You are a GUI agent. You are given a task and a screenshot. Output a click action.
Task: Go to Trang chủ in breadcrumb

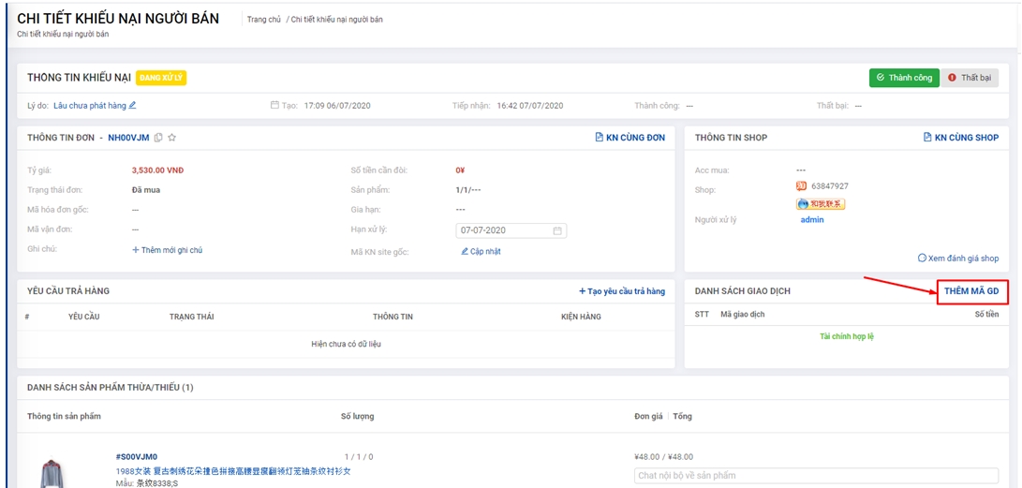coord(263,20)
